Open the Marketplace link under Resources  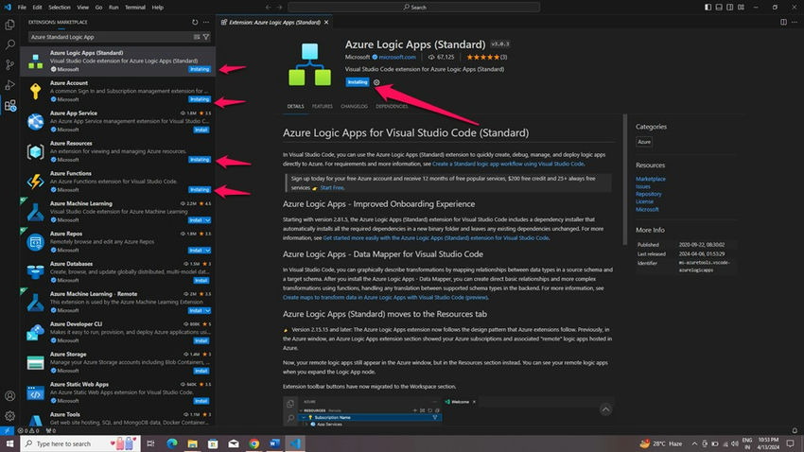point(651,179)
